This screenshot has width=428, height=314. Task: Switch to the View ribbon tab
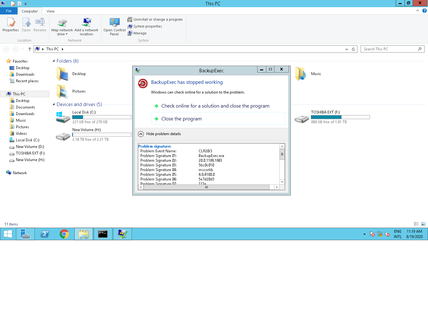[50, 11]
